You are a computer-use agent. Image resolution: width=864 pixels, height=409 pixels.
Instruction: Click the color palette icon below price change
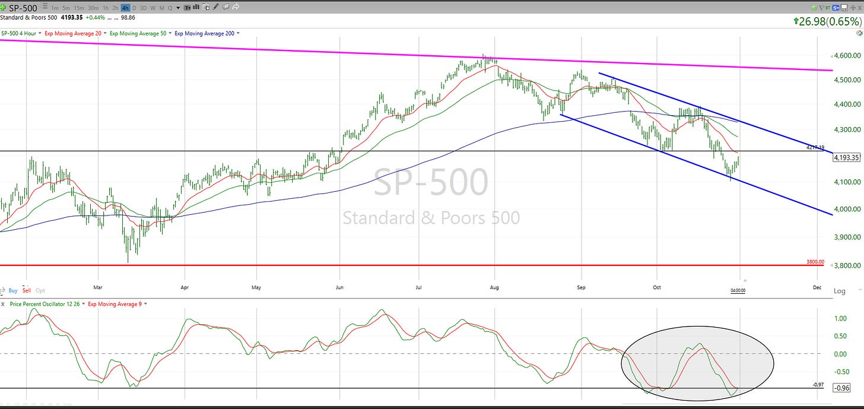(859, 33)
